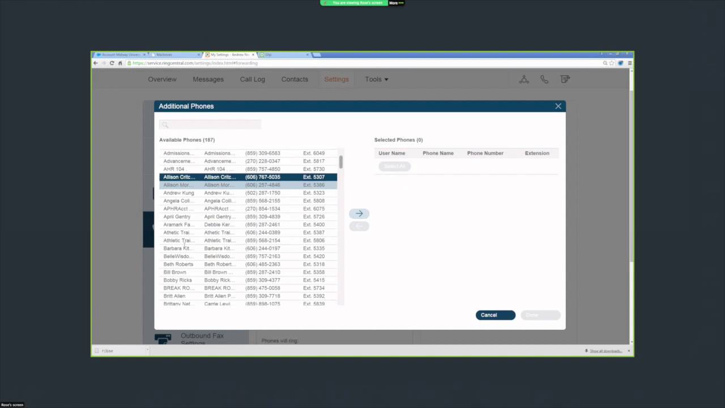725x408 pixels.
Task: Click 'Show all downloads' link
Action: tap(605, 351)
